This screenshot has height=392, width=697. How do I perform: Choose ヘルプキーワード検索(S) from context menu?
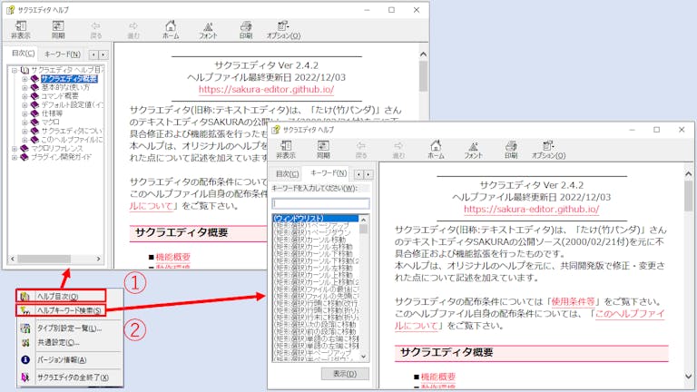[x=61, y=310]
